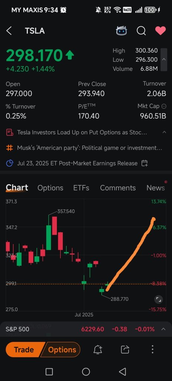Open the News tab
The height and width of the screenshot is (381, 172).
point(156,188)
